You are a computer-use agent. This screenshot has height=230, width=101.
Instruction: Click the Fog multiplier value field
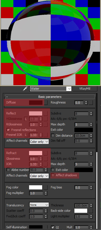36,193
